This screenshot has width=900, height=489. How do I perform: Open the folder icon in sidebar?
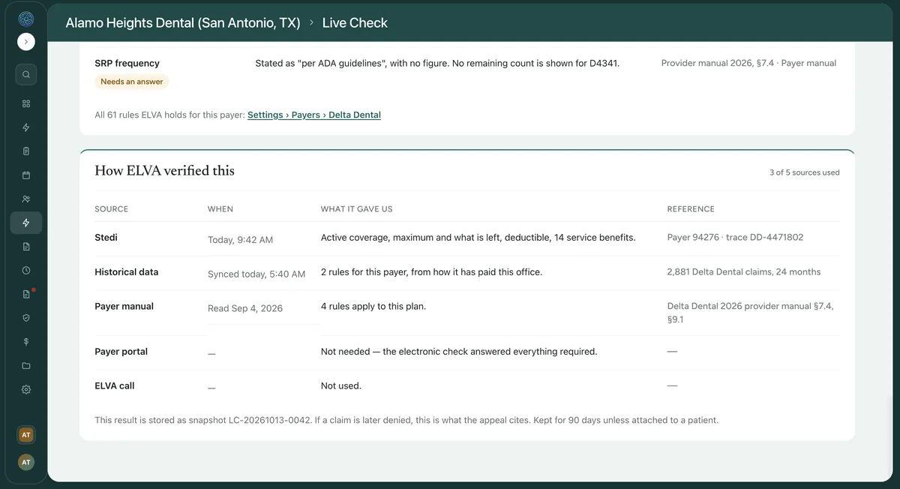[x=26, y=366]
